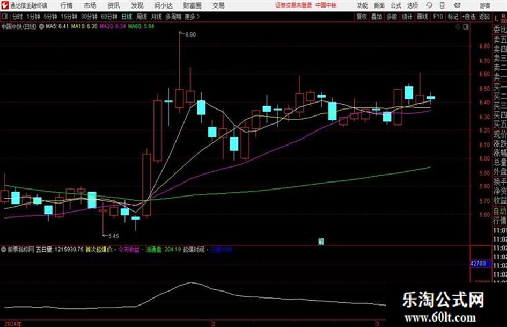The height and width of the screenshot is (327, 507).
Task: Open the 公式 menu
Action: (x=396, y=5)
